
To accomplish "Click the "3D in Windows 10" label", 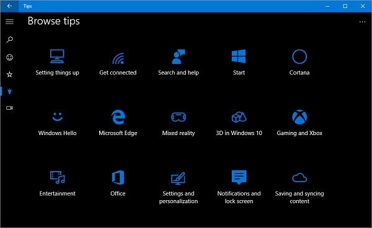I will point(239,133).
